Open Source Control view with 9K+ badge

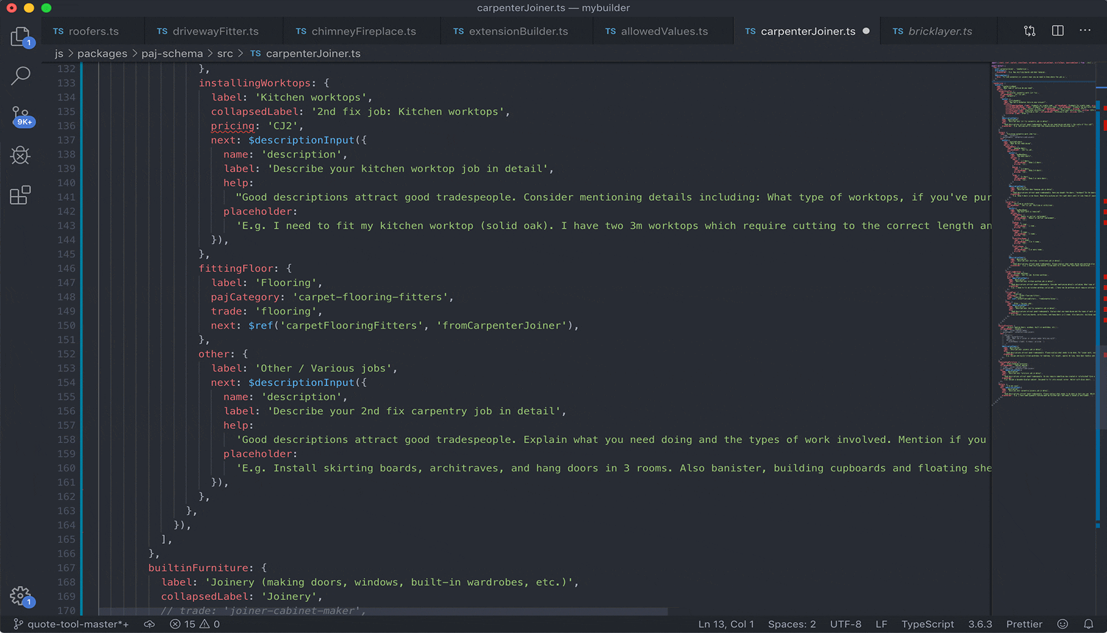[21, 116]
